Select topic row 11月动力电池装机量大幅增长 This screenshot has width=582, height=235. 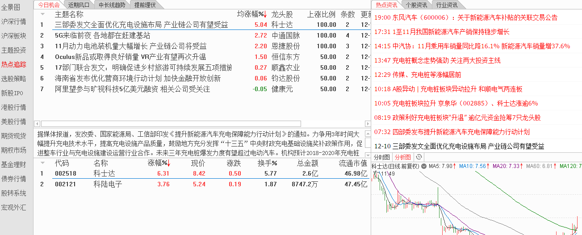coord(202,46)
